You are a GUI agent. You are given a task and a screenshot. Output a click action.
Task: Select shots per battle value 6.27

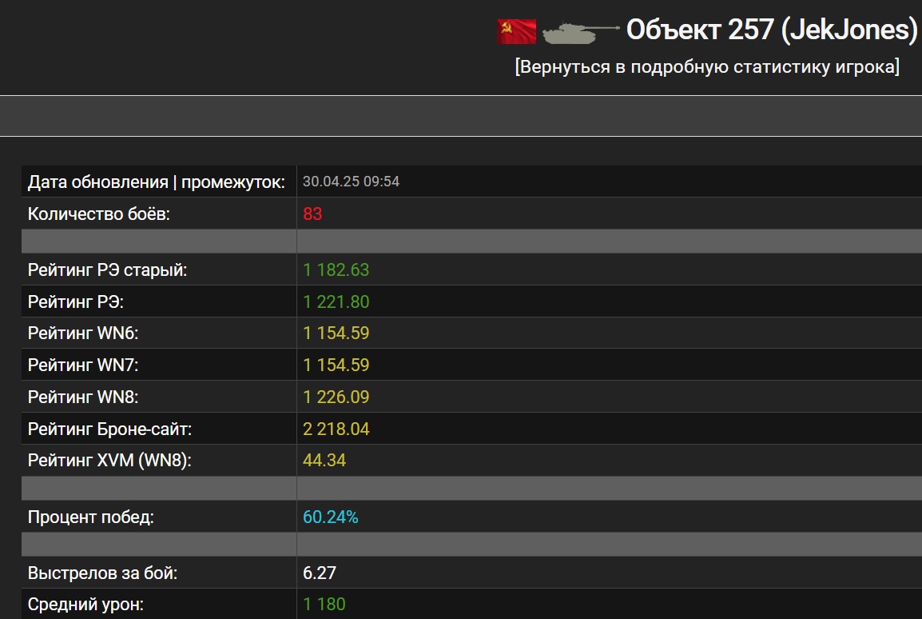pyautogui.click(x=320, y=573)
